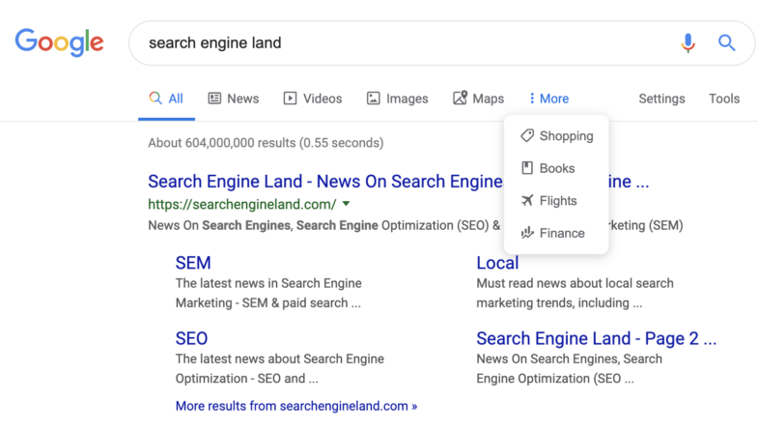Click the green searchengineland.com URL
The width and height of the screenshot is (758, 429).
pos(241,205)
